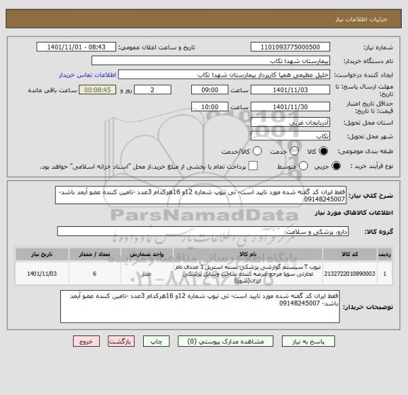Select the جزیی purchase type radio
408x395 pixels.
tap(336, 166)
